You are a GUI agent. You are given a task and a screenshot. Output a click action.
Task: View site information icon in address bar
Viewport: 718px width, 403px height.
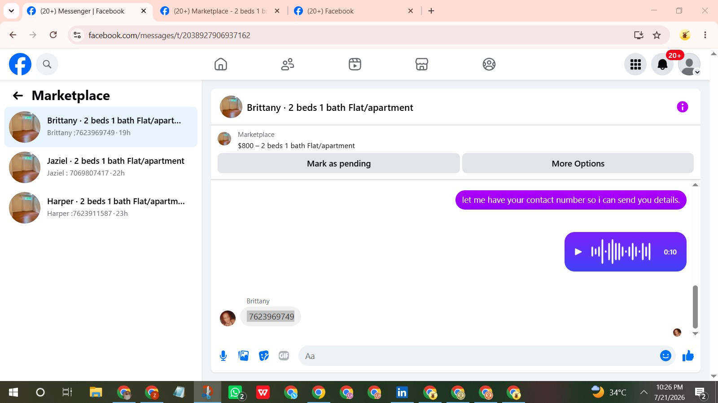tap(77, 35)
